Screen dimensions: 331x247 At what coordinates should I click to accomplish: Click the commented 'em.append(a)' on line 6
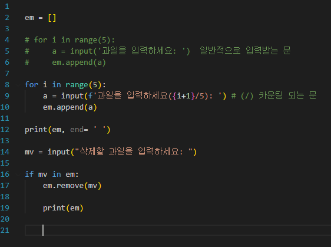79,62
